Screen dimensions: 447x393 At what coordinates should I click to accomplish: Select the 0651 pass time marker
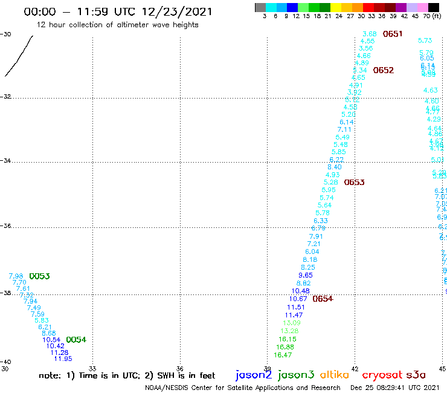point(393,34)
